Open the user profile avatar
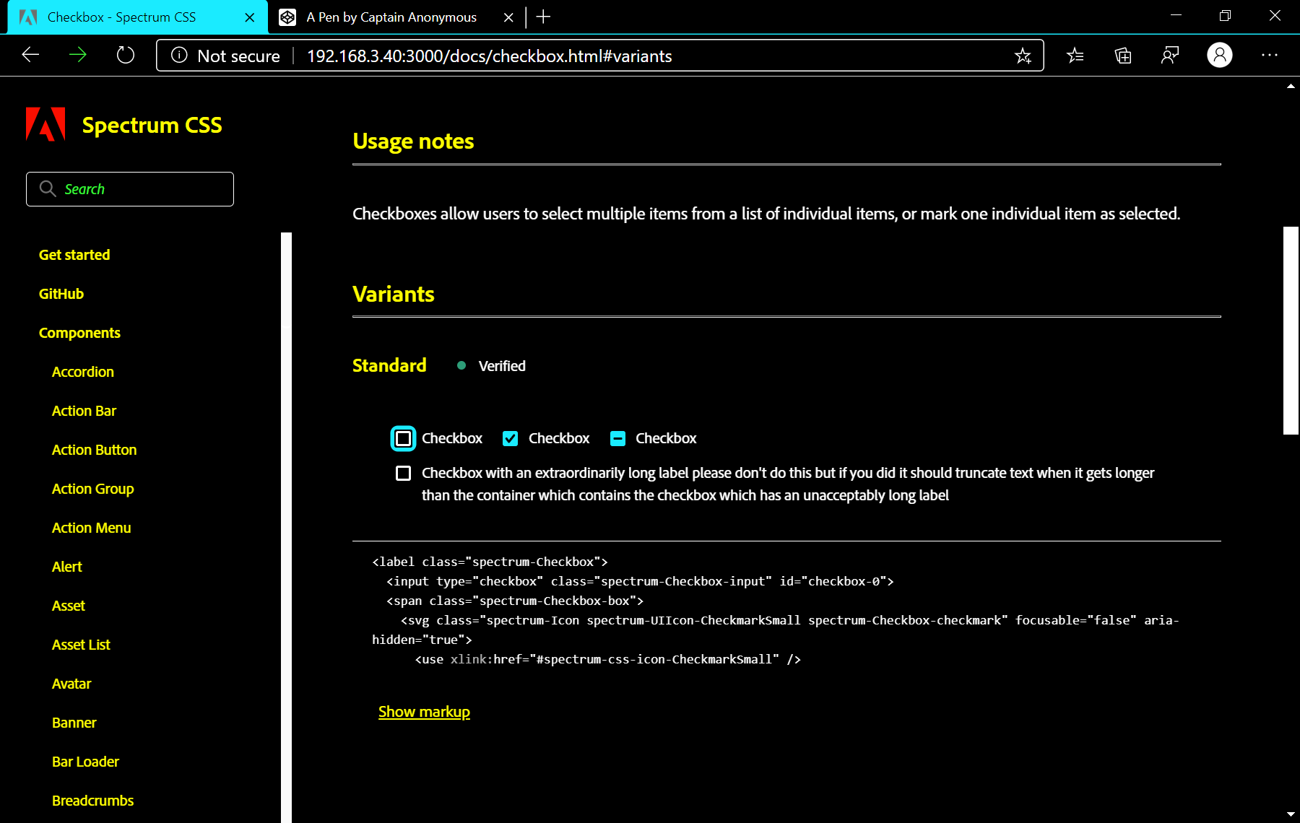 (x=1220, y=55)
